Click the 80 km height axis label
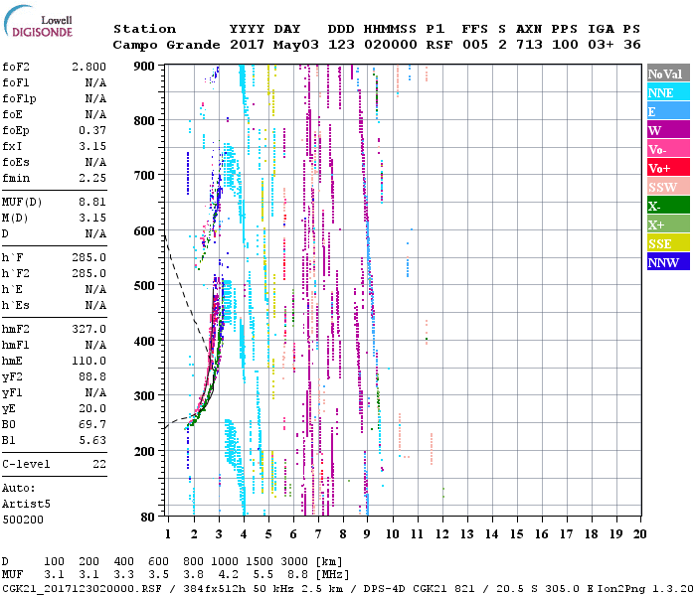The image size is (696, 596). [x=148, y=518]
